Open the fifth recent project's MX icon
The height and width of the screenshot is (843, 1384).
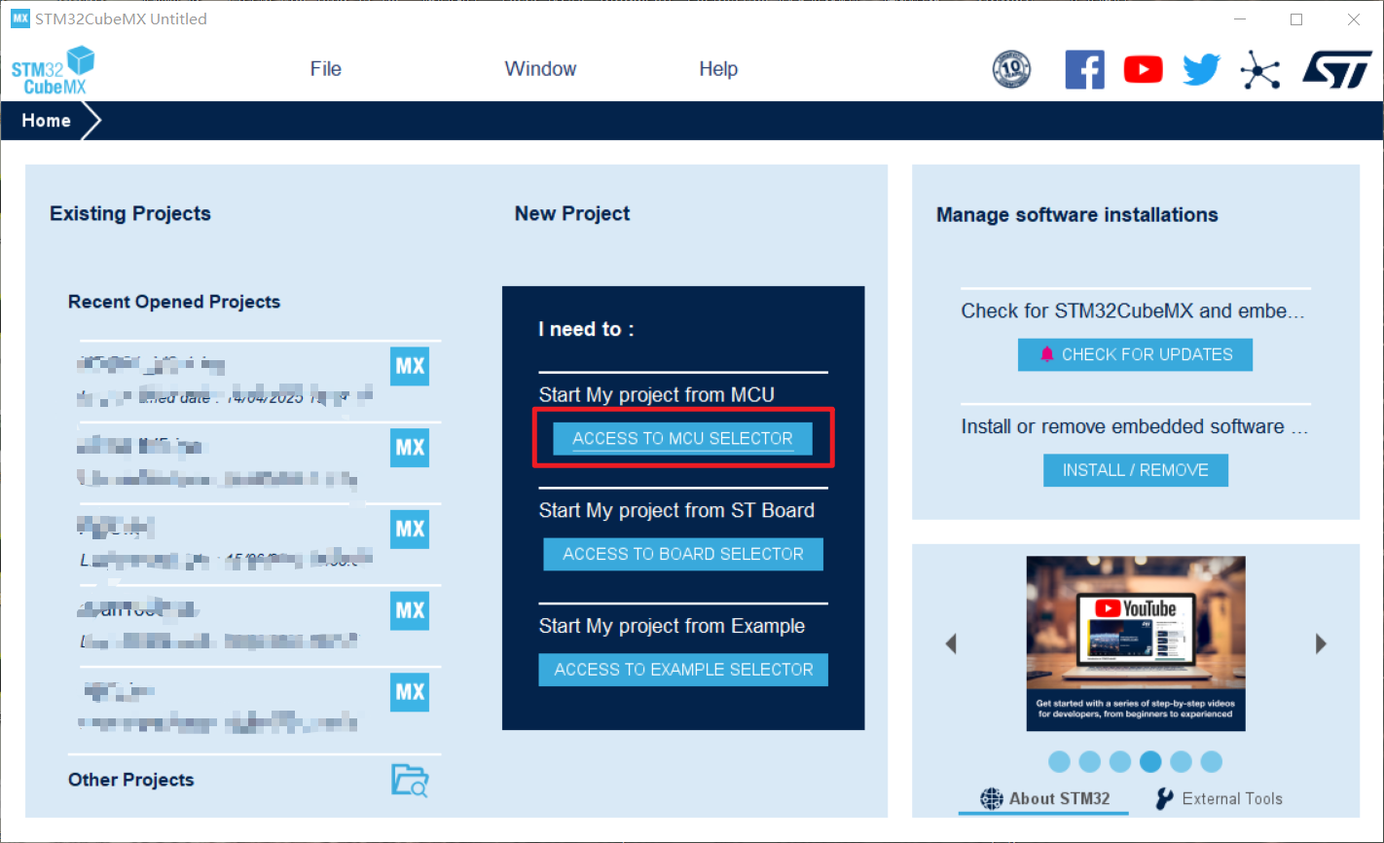(x=410, y=692)
